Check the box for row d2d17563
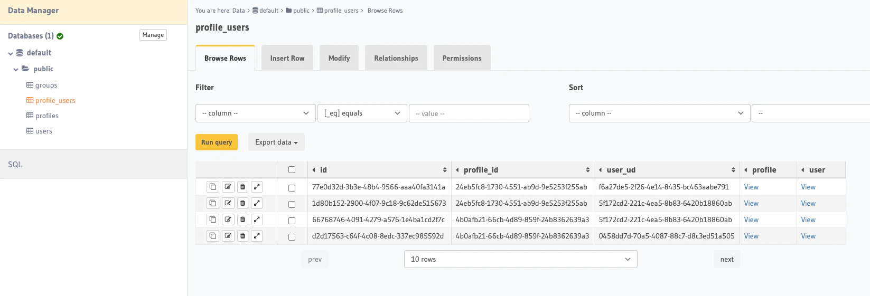Screen dimensions: 870x296 coord(292,237)
